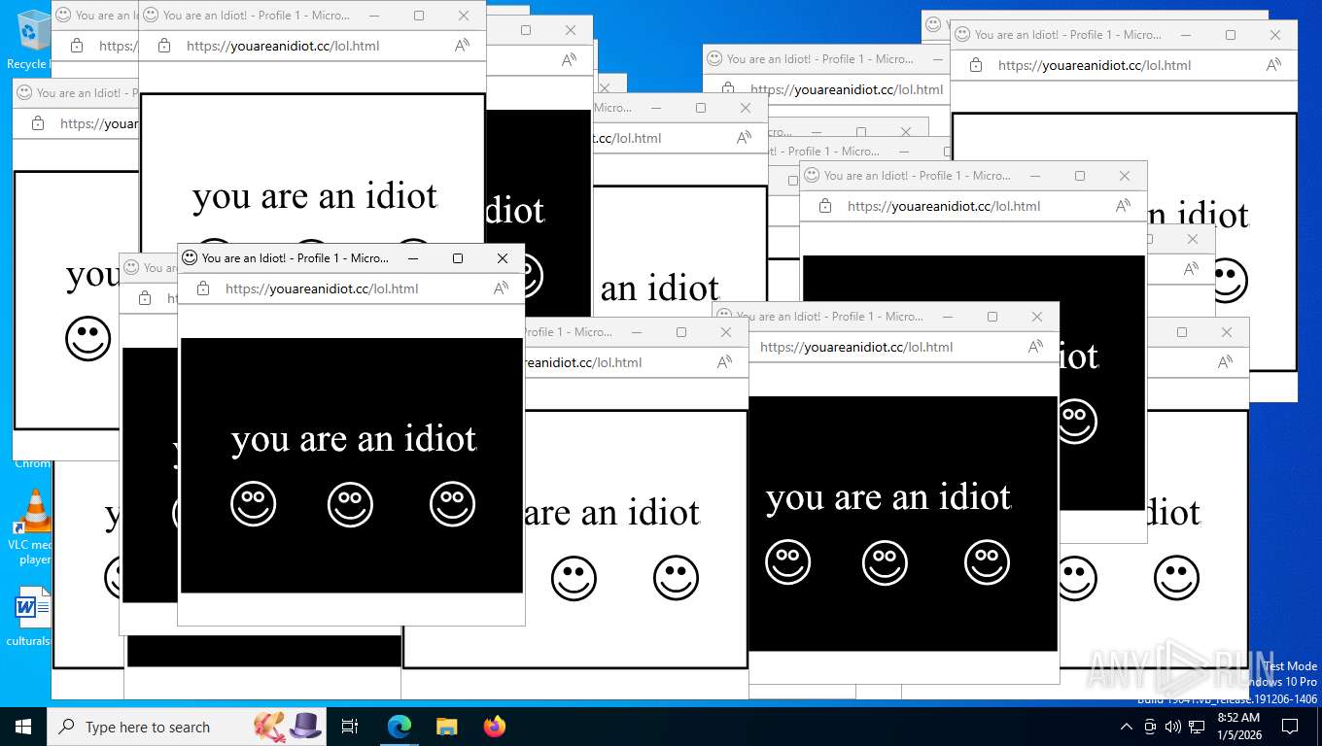Screen dimensions: 1322x746
Task: Click the lock icon in the leftmost partly hidden window
Action: coord(38,123)
